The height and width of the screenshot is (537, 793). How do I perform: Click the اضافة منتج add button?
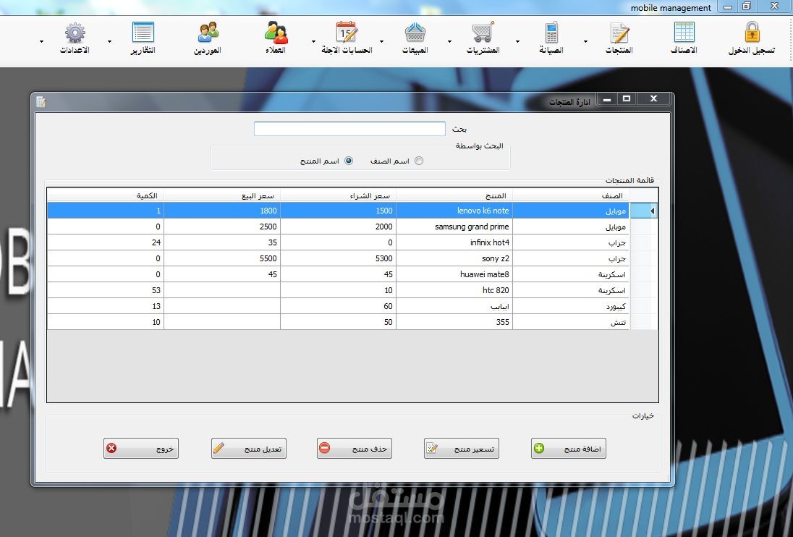coord(569,449)
